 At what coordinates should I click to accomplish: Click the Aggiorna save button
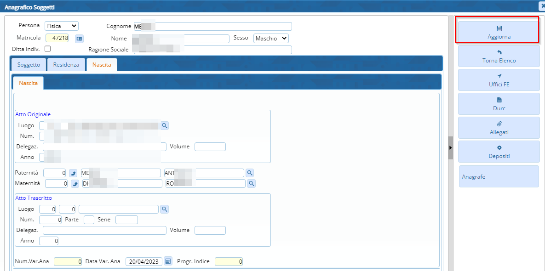499,32
